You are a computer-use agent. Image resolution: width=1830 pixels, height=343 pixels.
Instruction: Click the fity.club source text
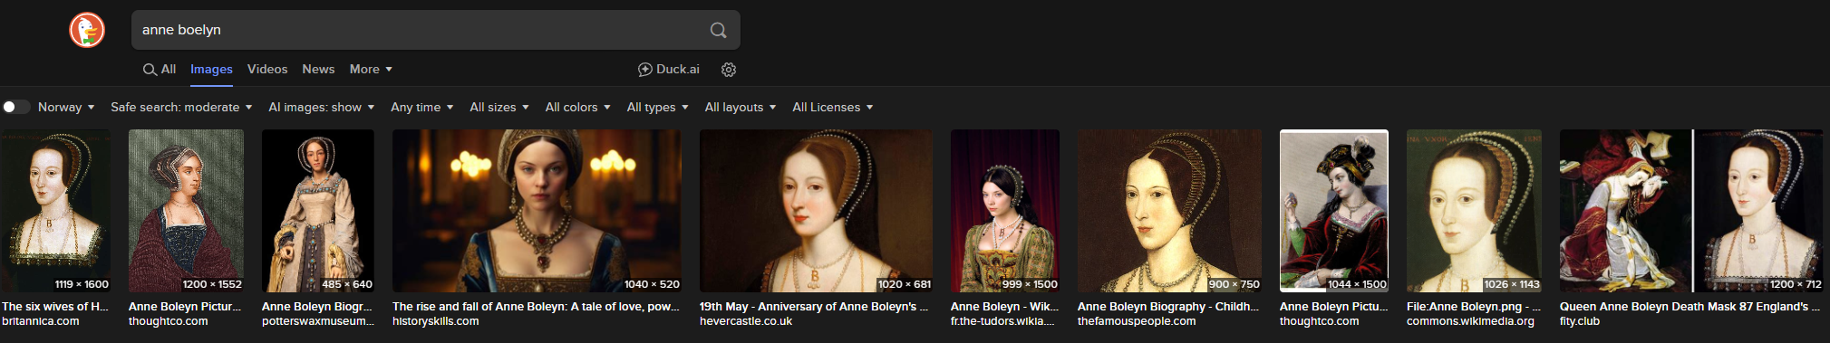tap(1580, 321)
